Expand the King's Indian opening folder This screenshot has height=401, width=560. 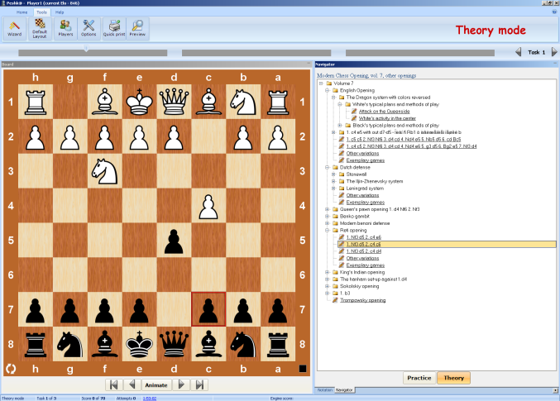(327, 272)
